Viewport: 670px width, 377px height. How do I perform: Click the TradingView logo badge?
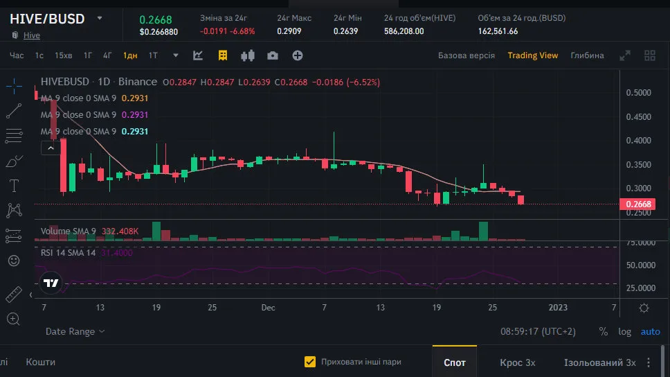(51, 283)
